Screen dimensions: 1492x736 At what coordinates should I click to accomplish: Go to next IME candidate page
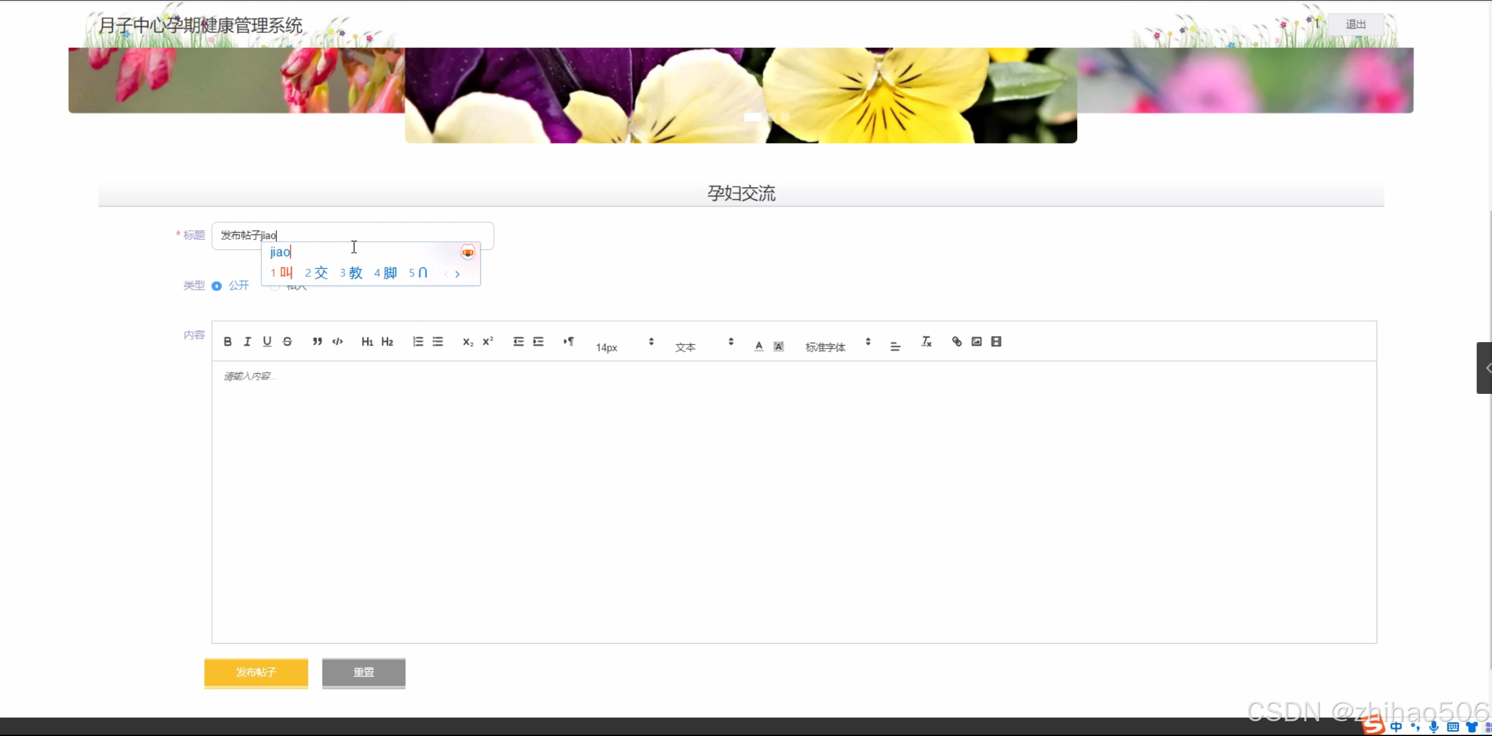coord(457,274)
